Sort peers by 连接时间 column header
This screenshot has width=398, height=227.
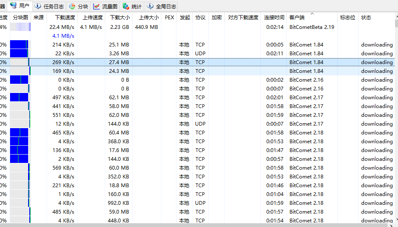click(x=274, y=18)
